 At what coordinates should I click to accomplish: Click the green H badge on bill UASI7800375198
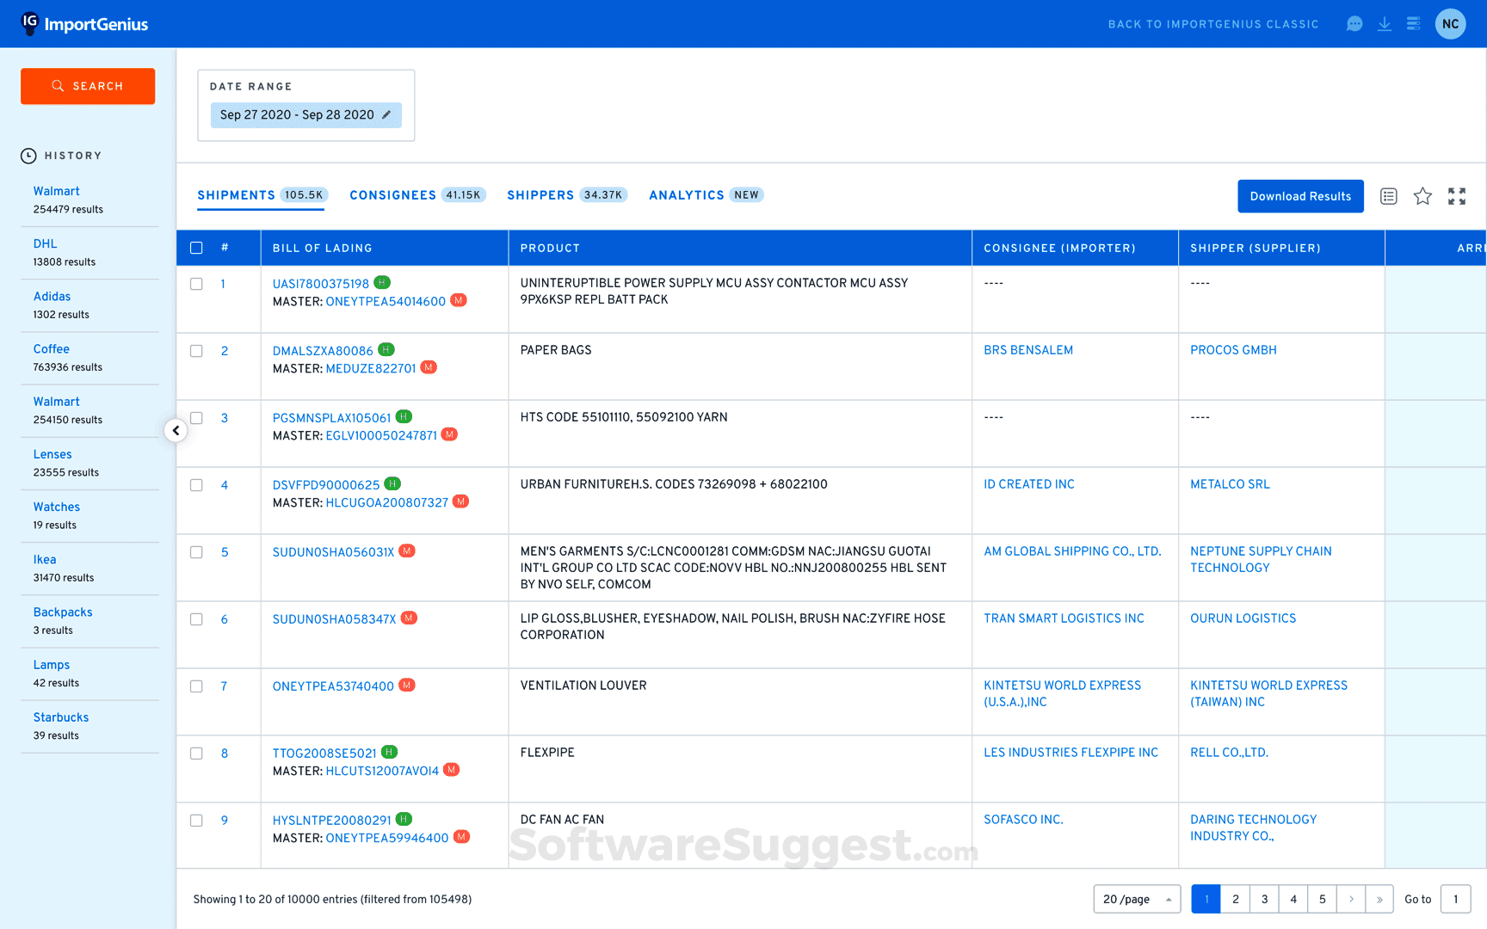point(382,282)
